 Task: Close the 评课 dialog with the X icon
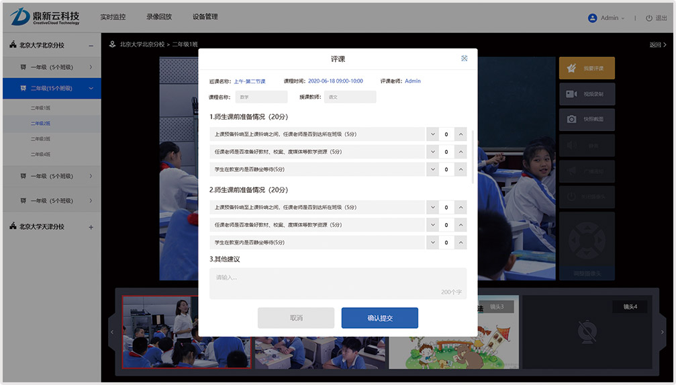pos(464,58)
